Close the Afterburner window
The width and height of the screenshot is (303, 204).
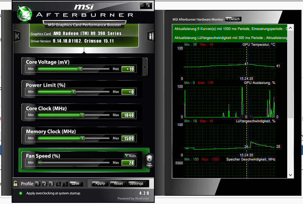point(149,6)
